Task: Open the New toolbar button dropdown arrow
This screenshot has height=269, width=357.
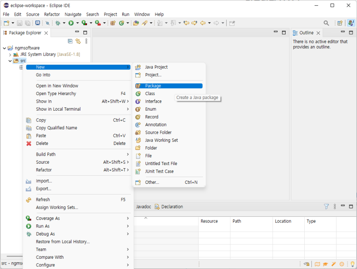Action: pyautogui.click(x=13, y=23)
